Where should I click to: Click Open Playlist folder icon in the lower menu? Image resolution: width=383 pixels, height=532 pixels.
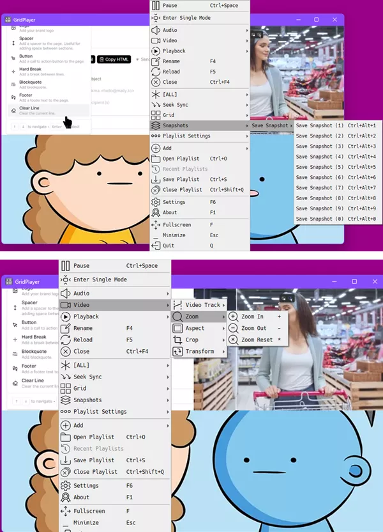click(x=65, y=437)
